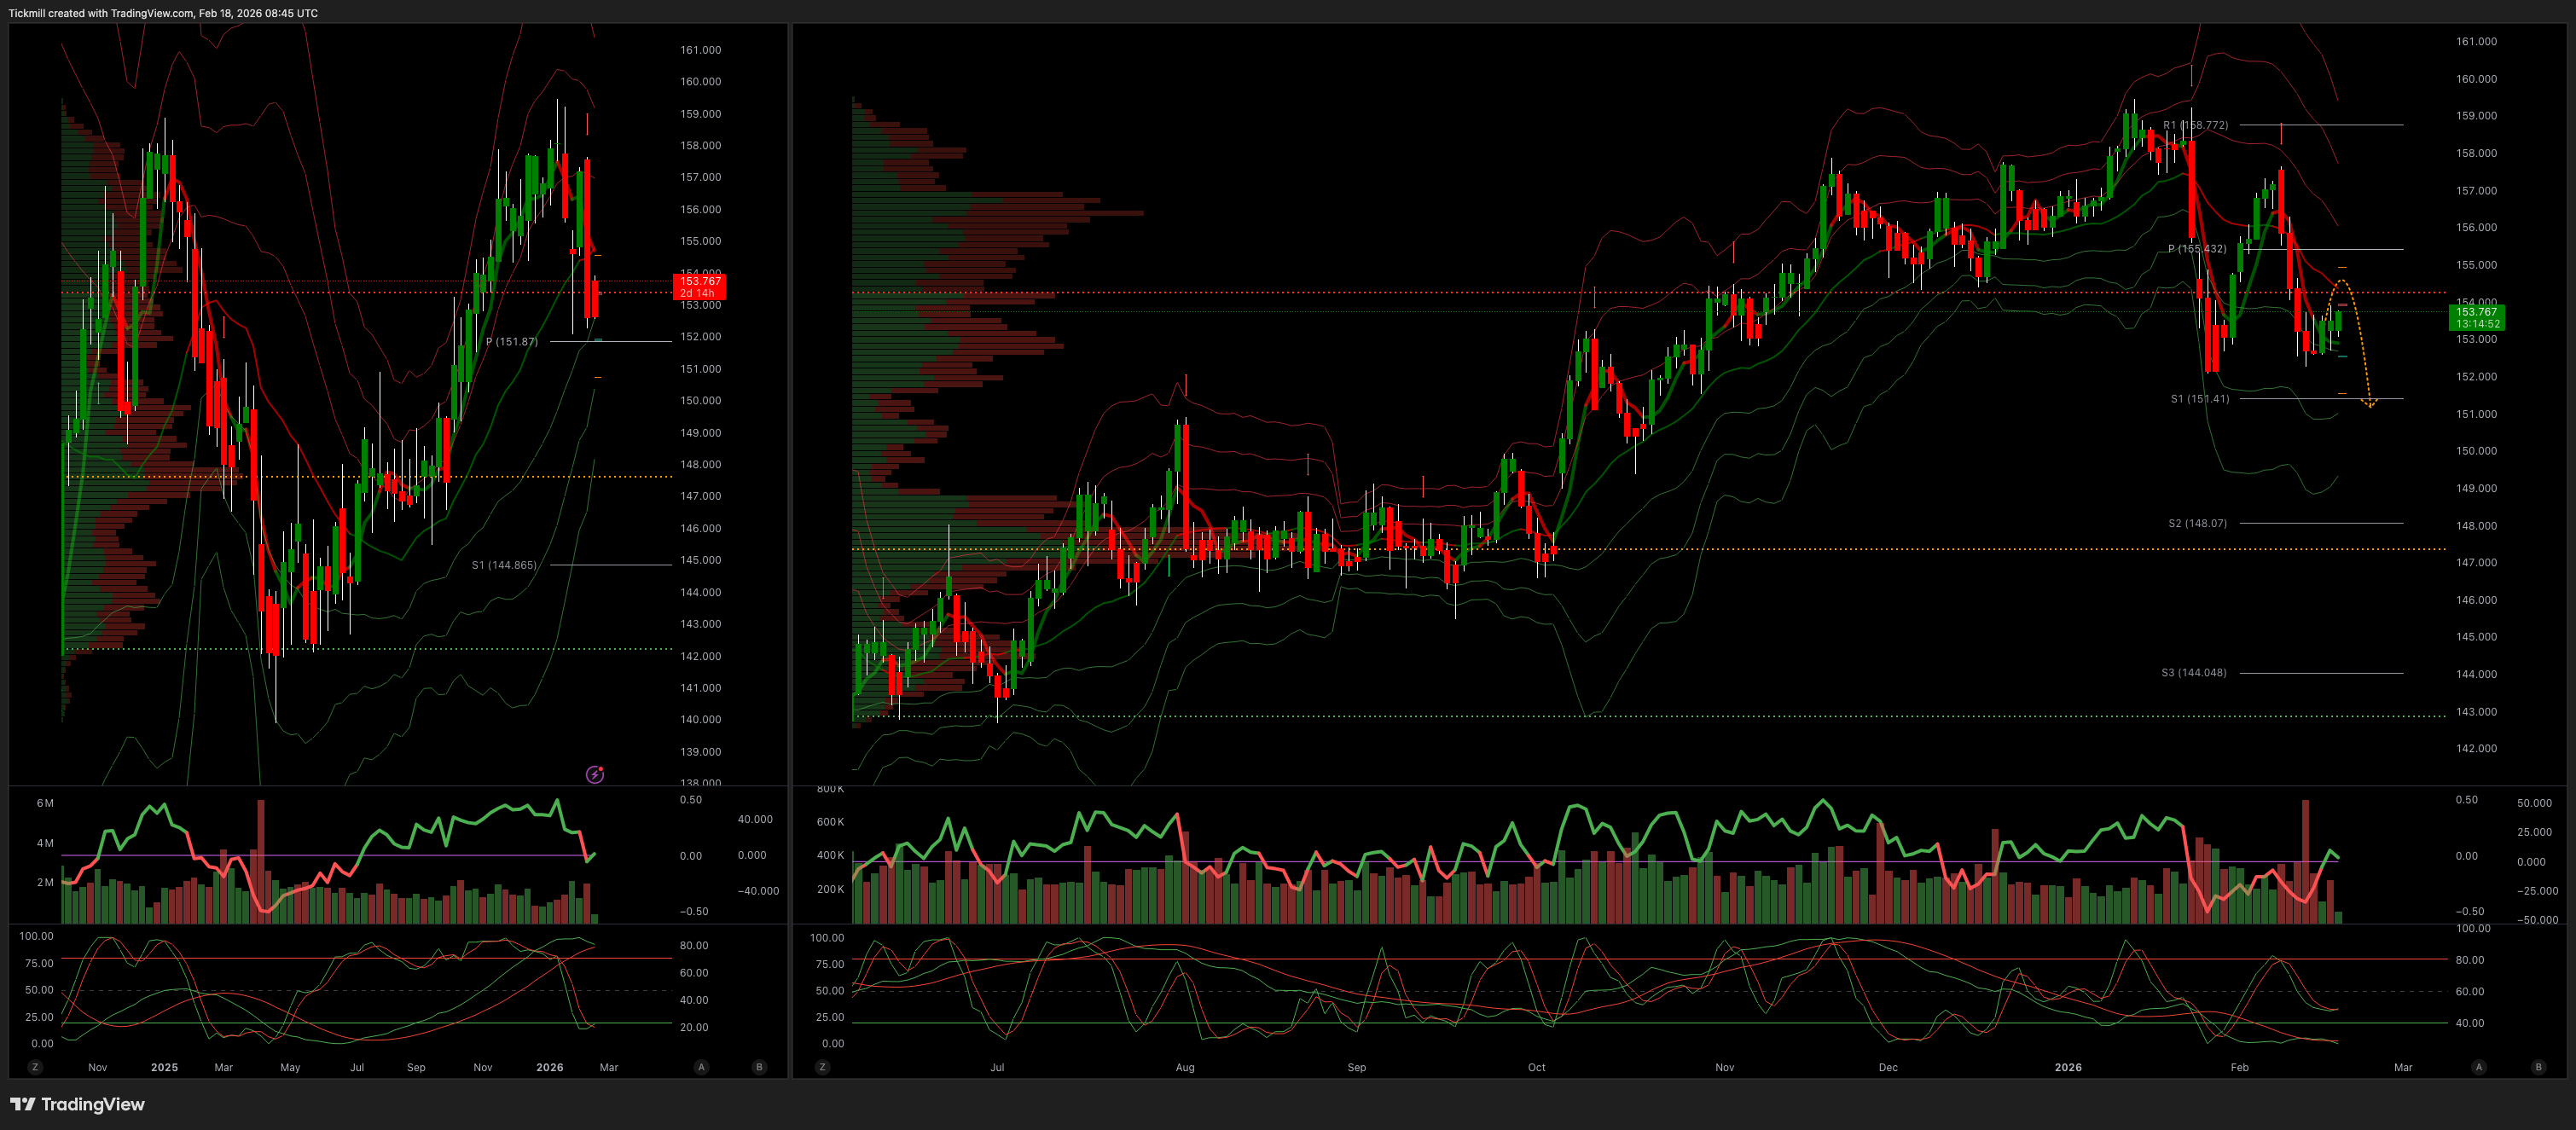The height and width of the screenshot is (1130, 2576).
Task: Click the Tickmill TradingView.com header text
Action: [163, 13]
